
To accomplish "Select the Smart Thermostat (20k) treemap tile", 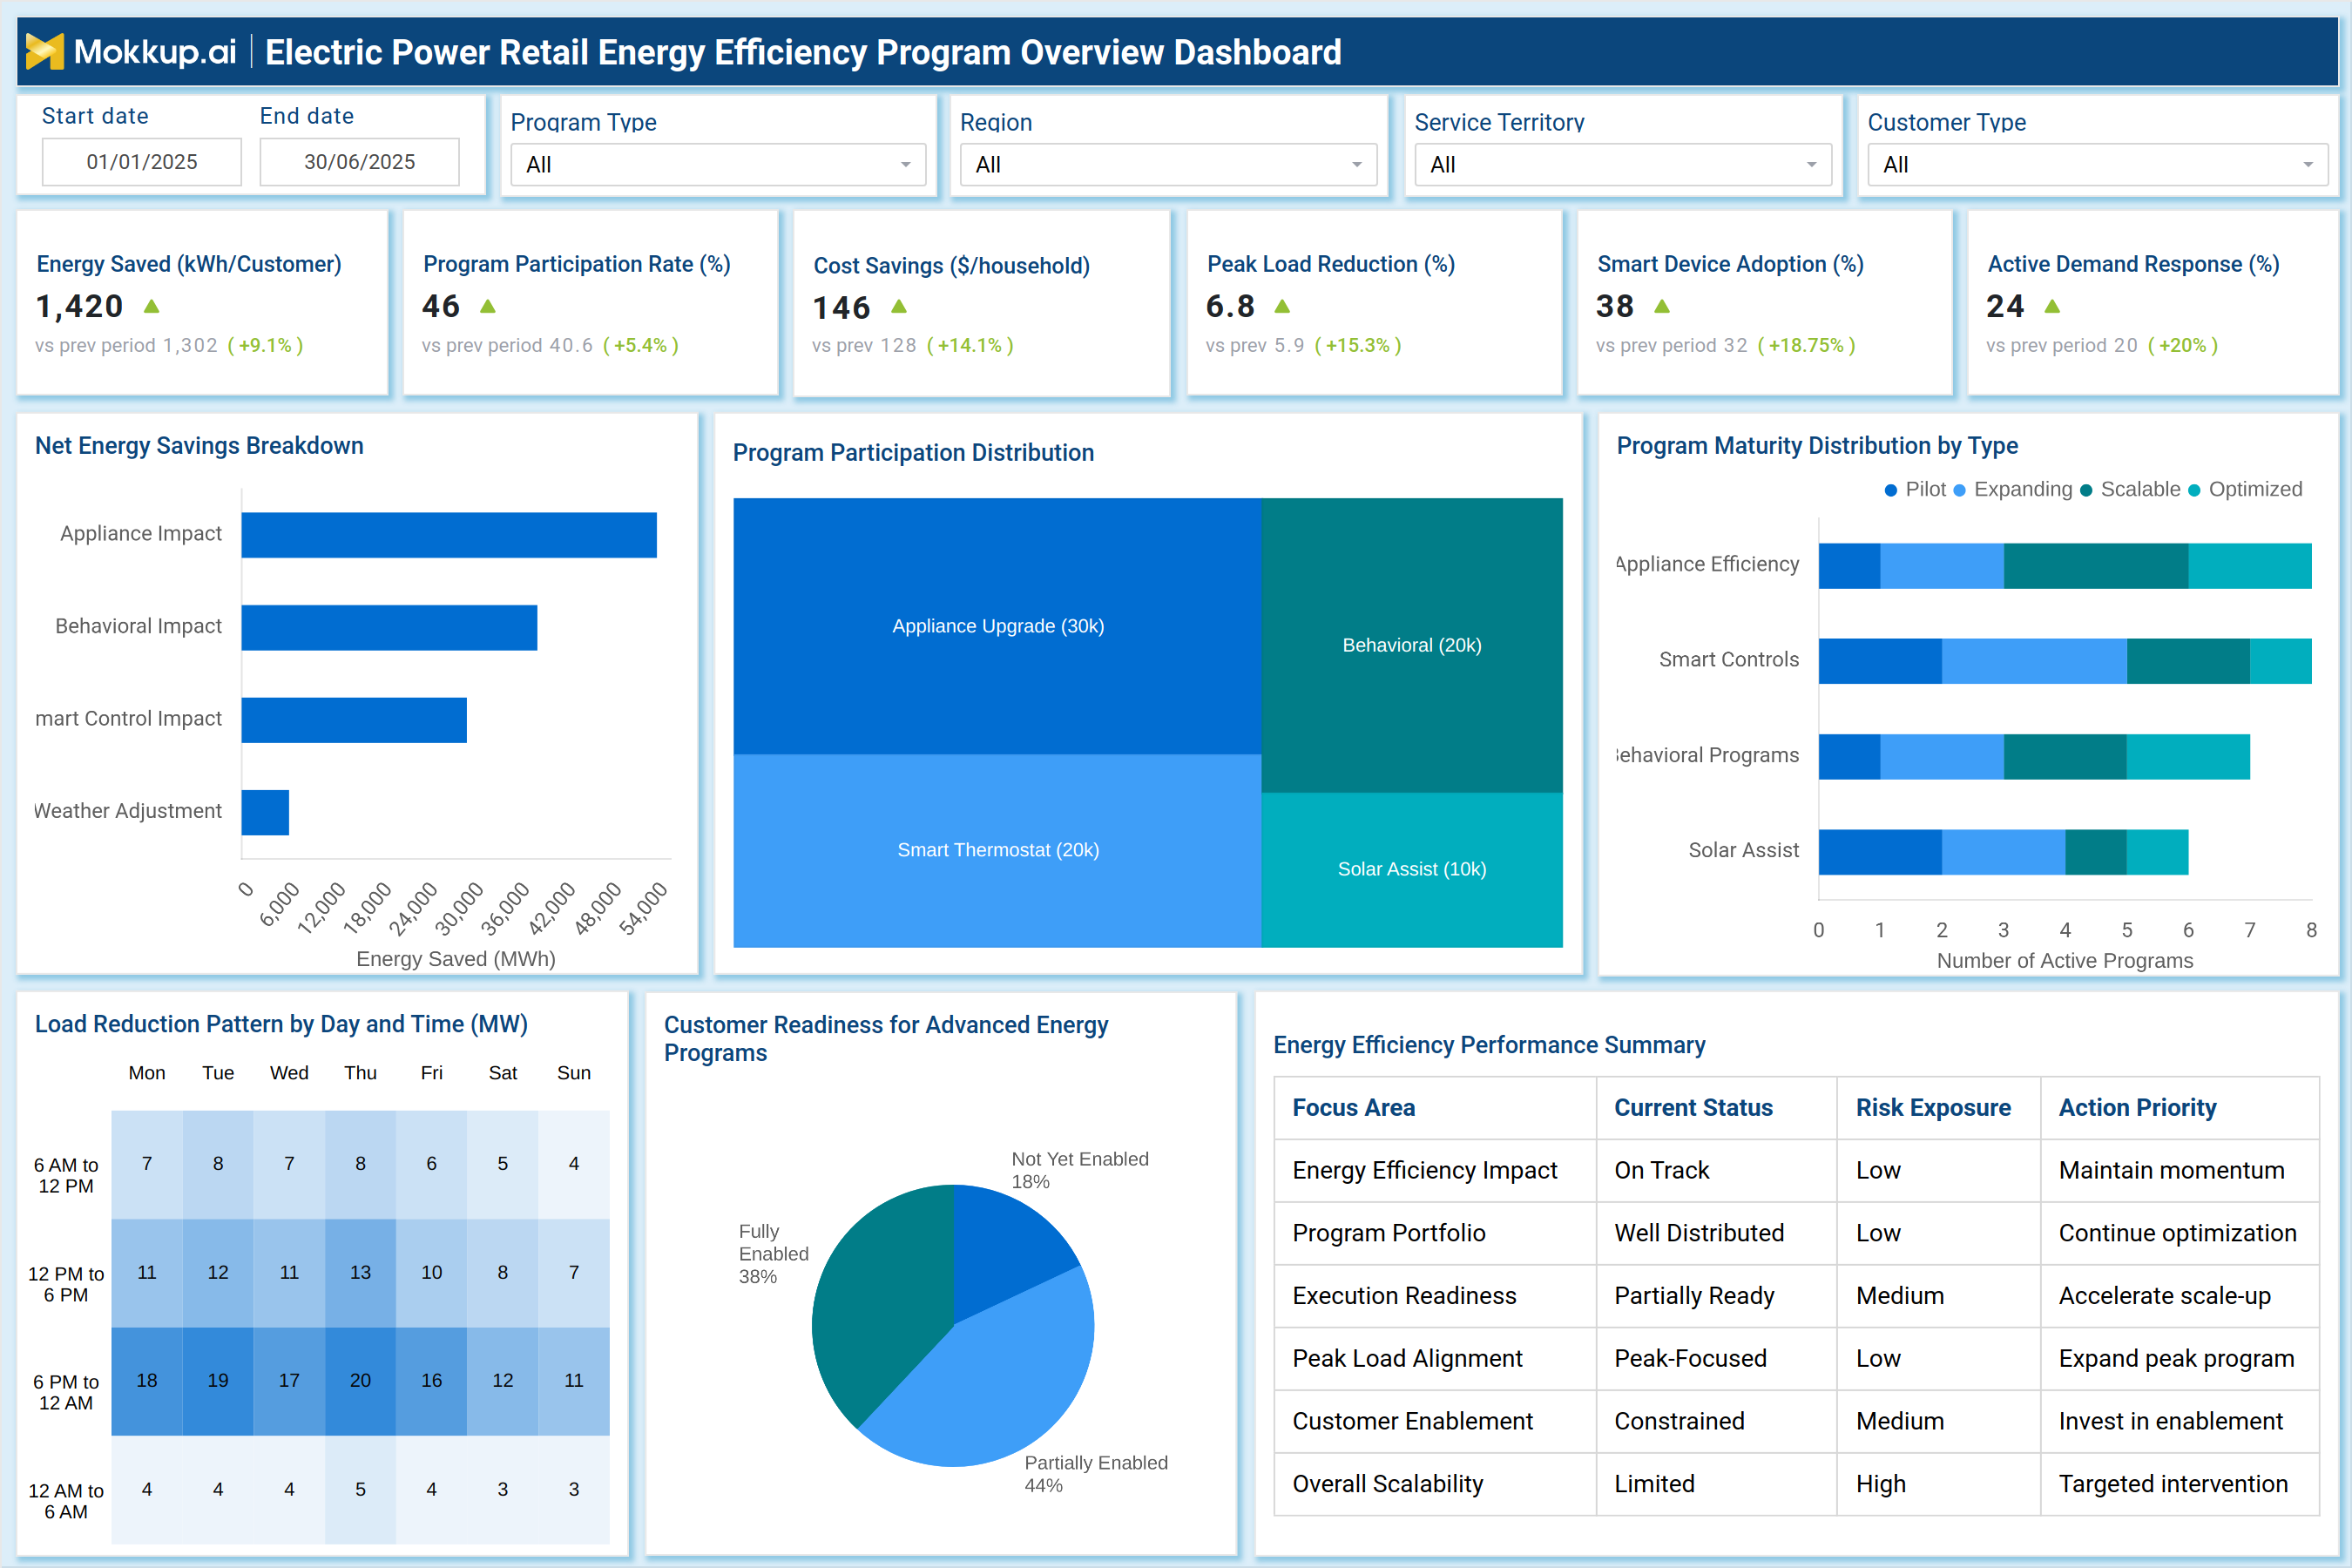I will [x=997, y=850].
